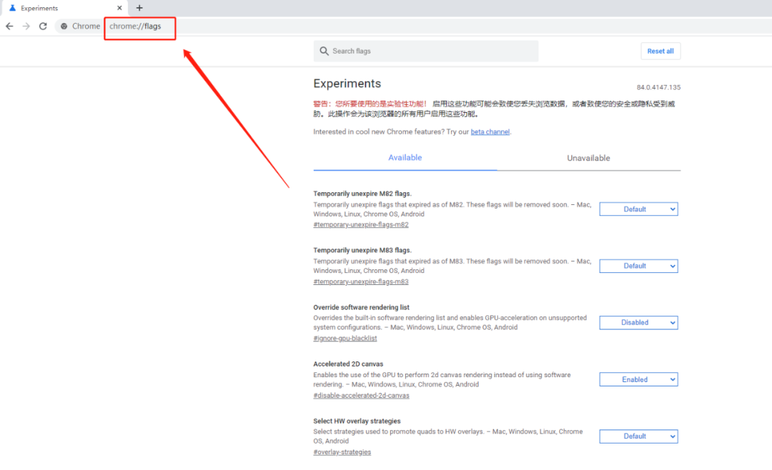Screen dimensions: 772x470
Task: Open the Enabled dropdown for Accelerated 2D canvas
Action: pos(638,379)
